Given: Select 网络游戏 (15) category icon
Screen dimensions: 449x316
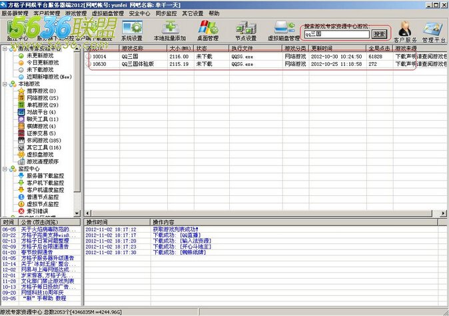Looking at the screenshot, I should [21, 98].
